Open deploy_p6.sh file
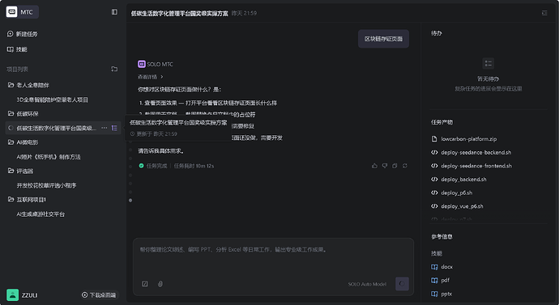Viewport: 559px width, 305px height. pyautogui.click(x=457, y=193)
